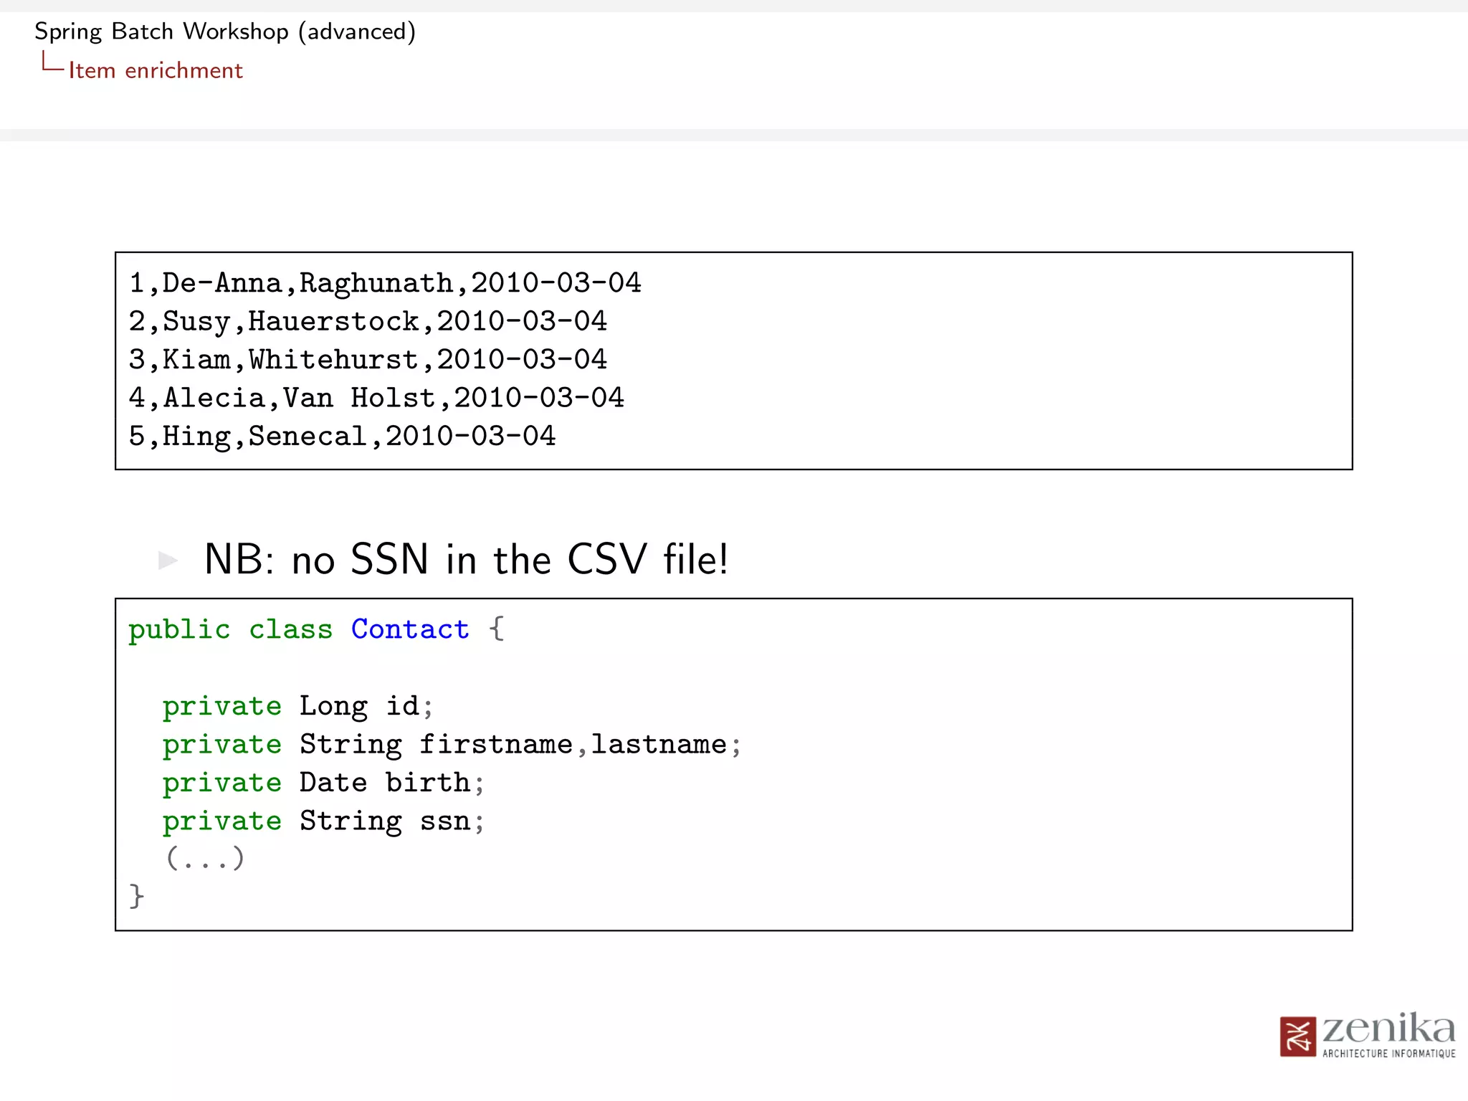Click the Kiam Whitehurst CSV row

pyautogui.click(x=367, y=360)
